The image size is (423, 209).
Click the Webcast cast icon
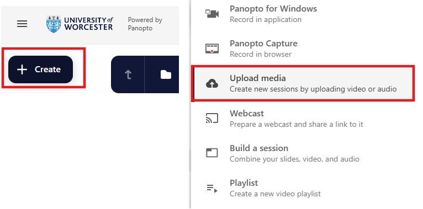(x=212, y=118)
